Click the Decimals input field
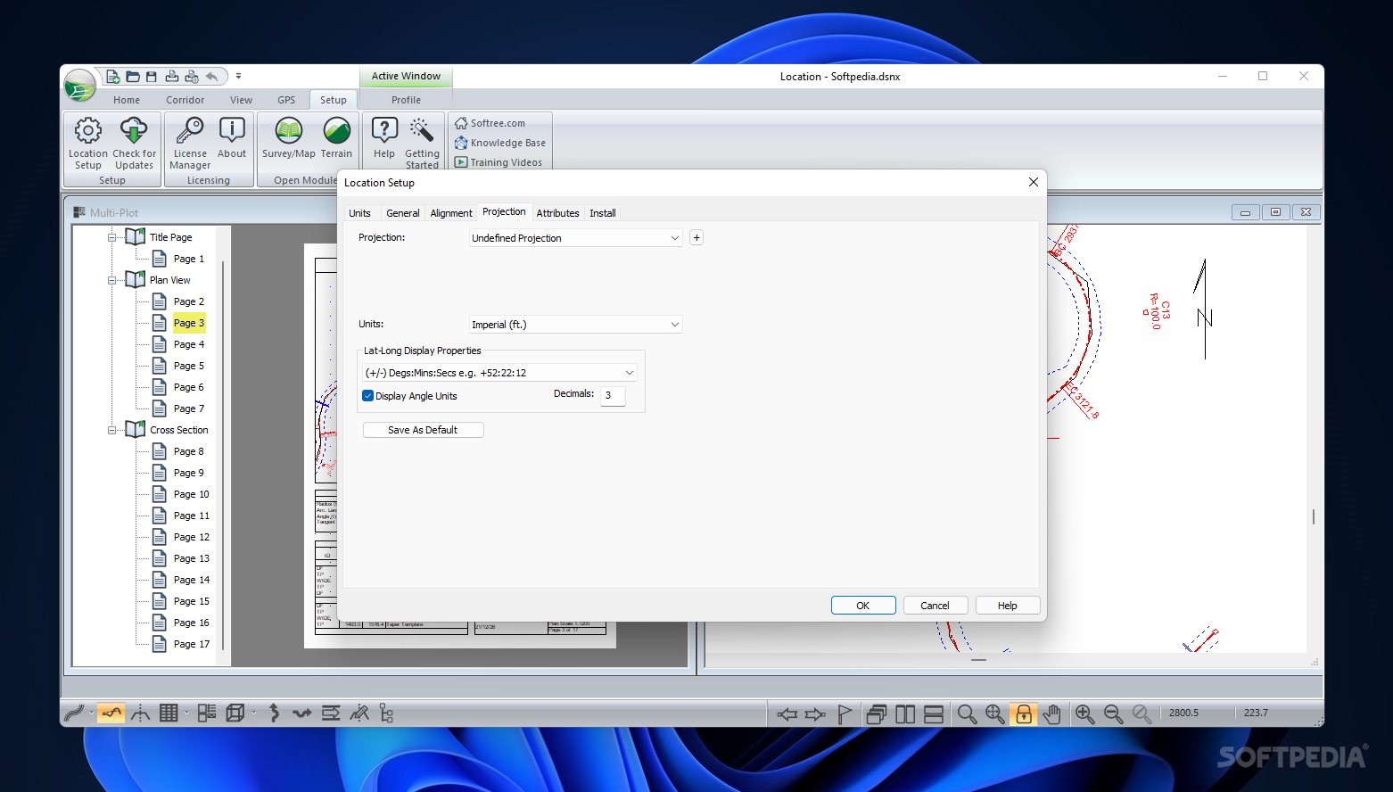 coord(613,395)
